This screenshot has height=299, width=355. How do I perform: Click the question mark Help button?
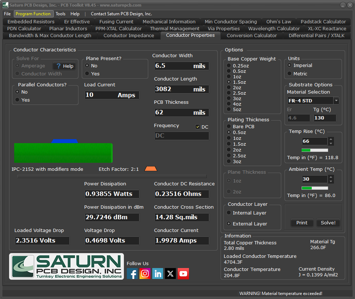tap(64, 66)
